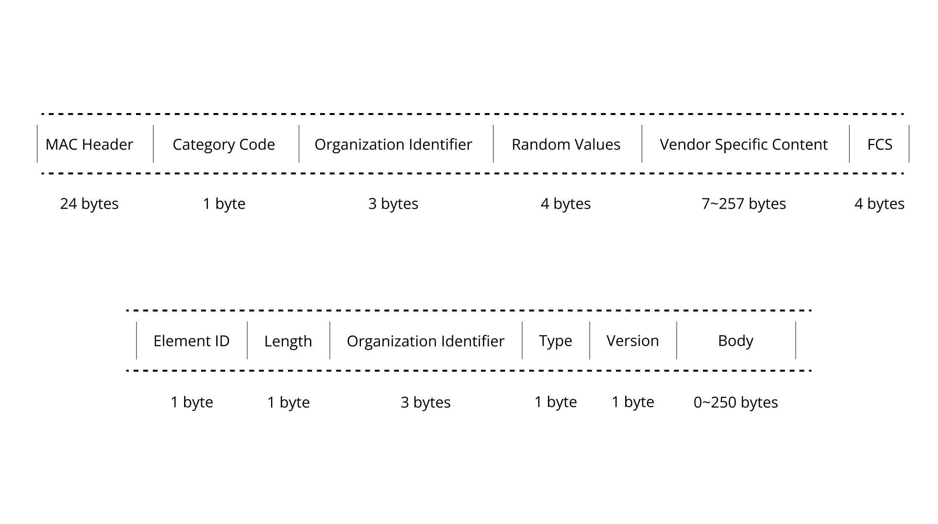Click the Vendor Specific Content field
Image resolution: width=938 pixels, height=524 pixels.
(x=743, y=145)
